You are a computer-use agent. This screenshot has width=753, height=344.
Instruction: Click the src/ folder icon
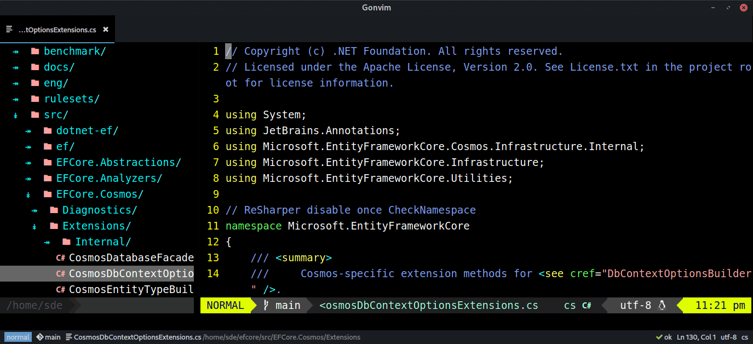[x=35, y=115]
